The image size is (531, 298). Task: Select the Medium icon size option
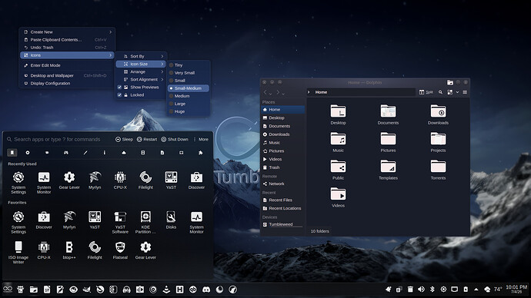pos(189,96)
